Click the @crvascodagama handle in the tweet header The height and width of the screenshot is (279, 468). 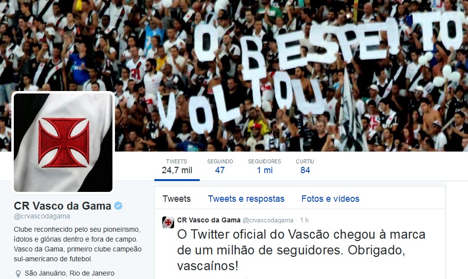[268, 220]
